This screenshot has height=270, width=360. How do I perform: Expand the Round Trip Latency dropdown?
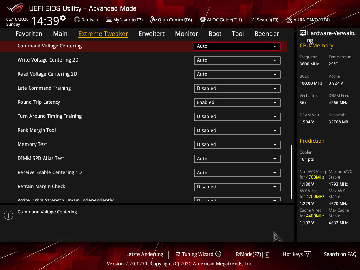point(237,102)
